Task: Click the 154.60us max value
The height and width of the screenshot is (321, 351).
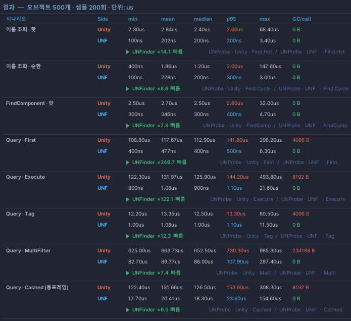Action: point(270,299)
